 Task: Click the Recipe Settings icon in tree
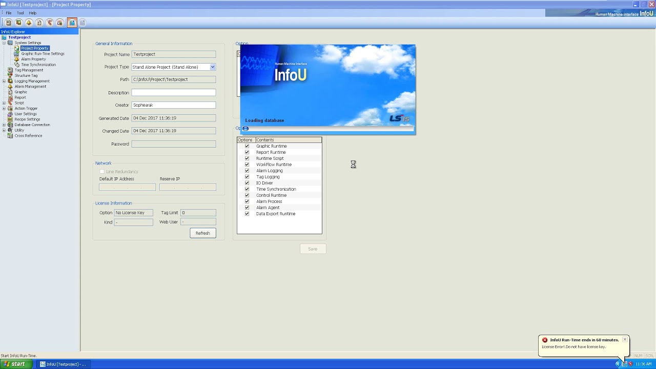click(10, 119)
